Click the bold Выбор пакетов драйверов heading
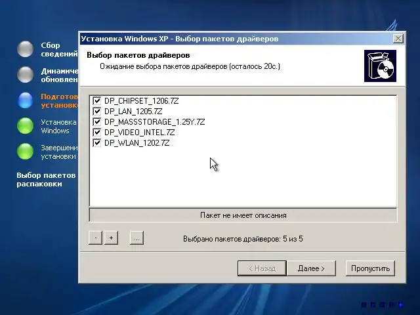This screenshot has width=420, height=315. [138, 55]
